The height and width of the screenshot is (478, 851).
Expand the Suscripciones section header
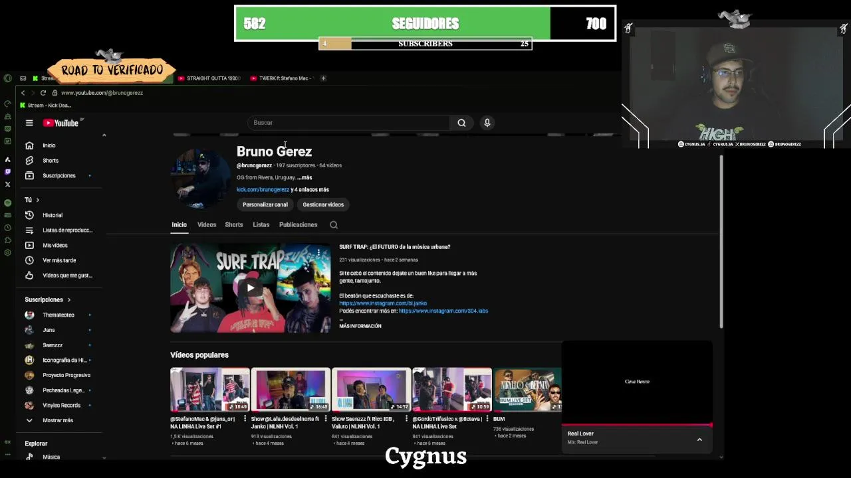47,300
